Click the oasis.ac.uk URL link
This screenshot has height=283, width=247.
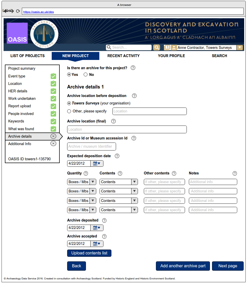tap(38, 12)
